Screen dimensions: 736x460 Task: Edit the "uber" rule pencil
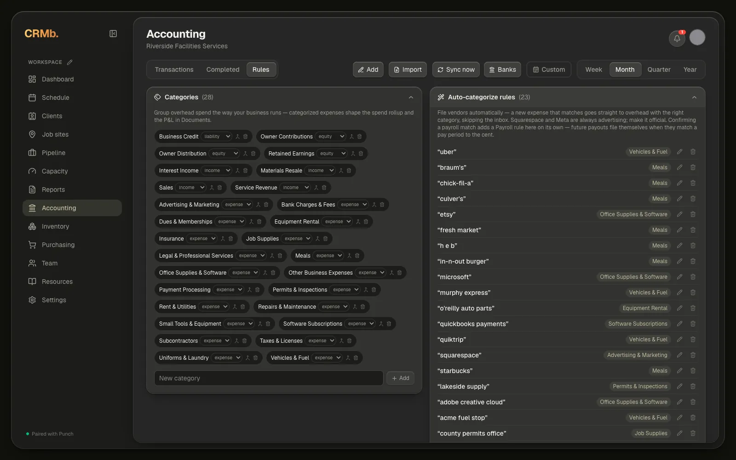point(679,152)
